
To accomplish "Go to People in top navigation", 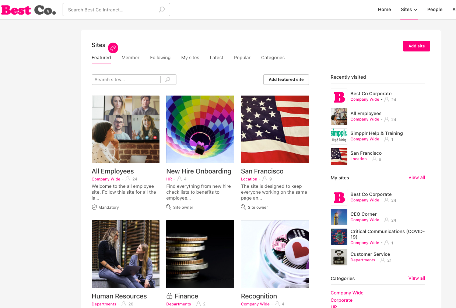I will (435, 10).
